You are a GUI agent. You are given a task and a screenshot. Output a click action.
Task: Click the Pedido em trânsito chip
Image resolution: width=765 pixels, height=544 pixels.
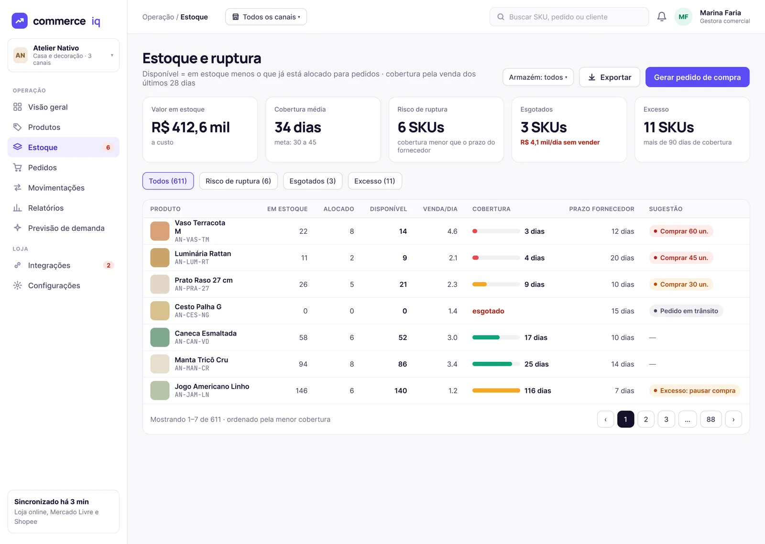686,311
